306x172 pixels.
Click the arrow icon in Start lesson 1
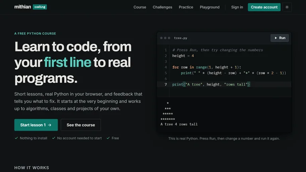[49, 125]
